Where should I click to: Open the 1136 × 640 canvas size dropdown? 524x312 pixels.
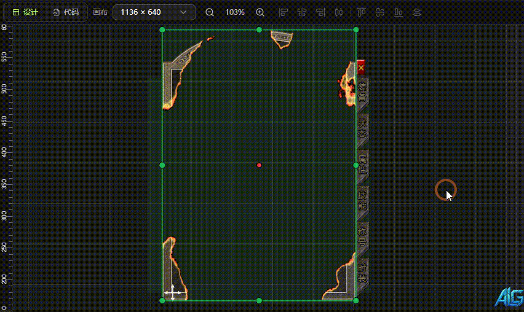point(154,12)
